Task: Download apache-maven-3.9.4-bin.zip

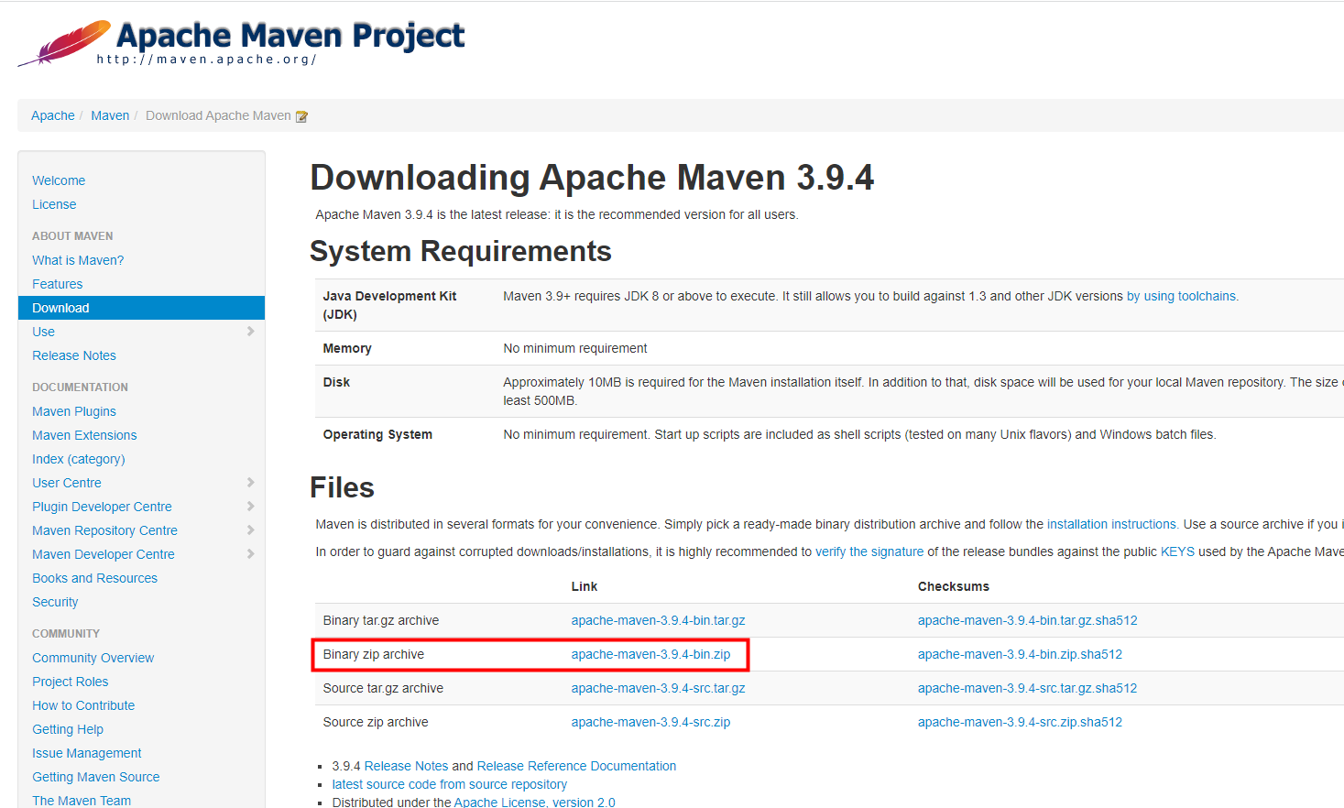Action: coord(650,654)
